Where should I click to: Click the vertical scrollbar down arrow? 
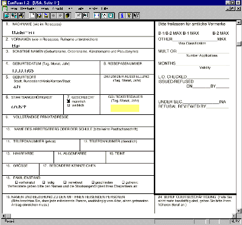click(x=239, y=211)
